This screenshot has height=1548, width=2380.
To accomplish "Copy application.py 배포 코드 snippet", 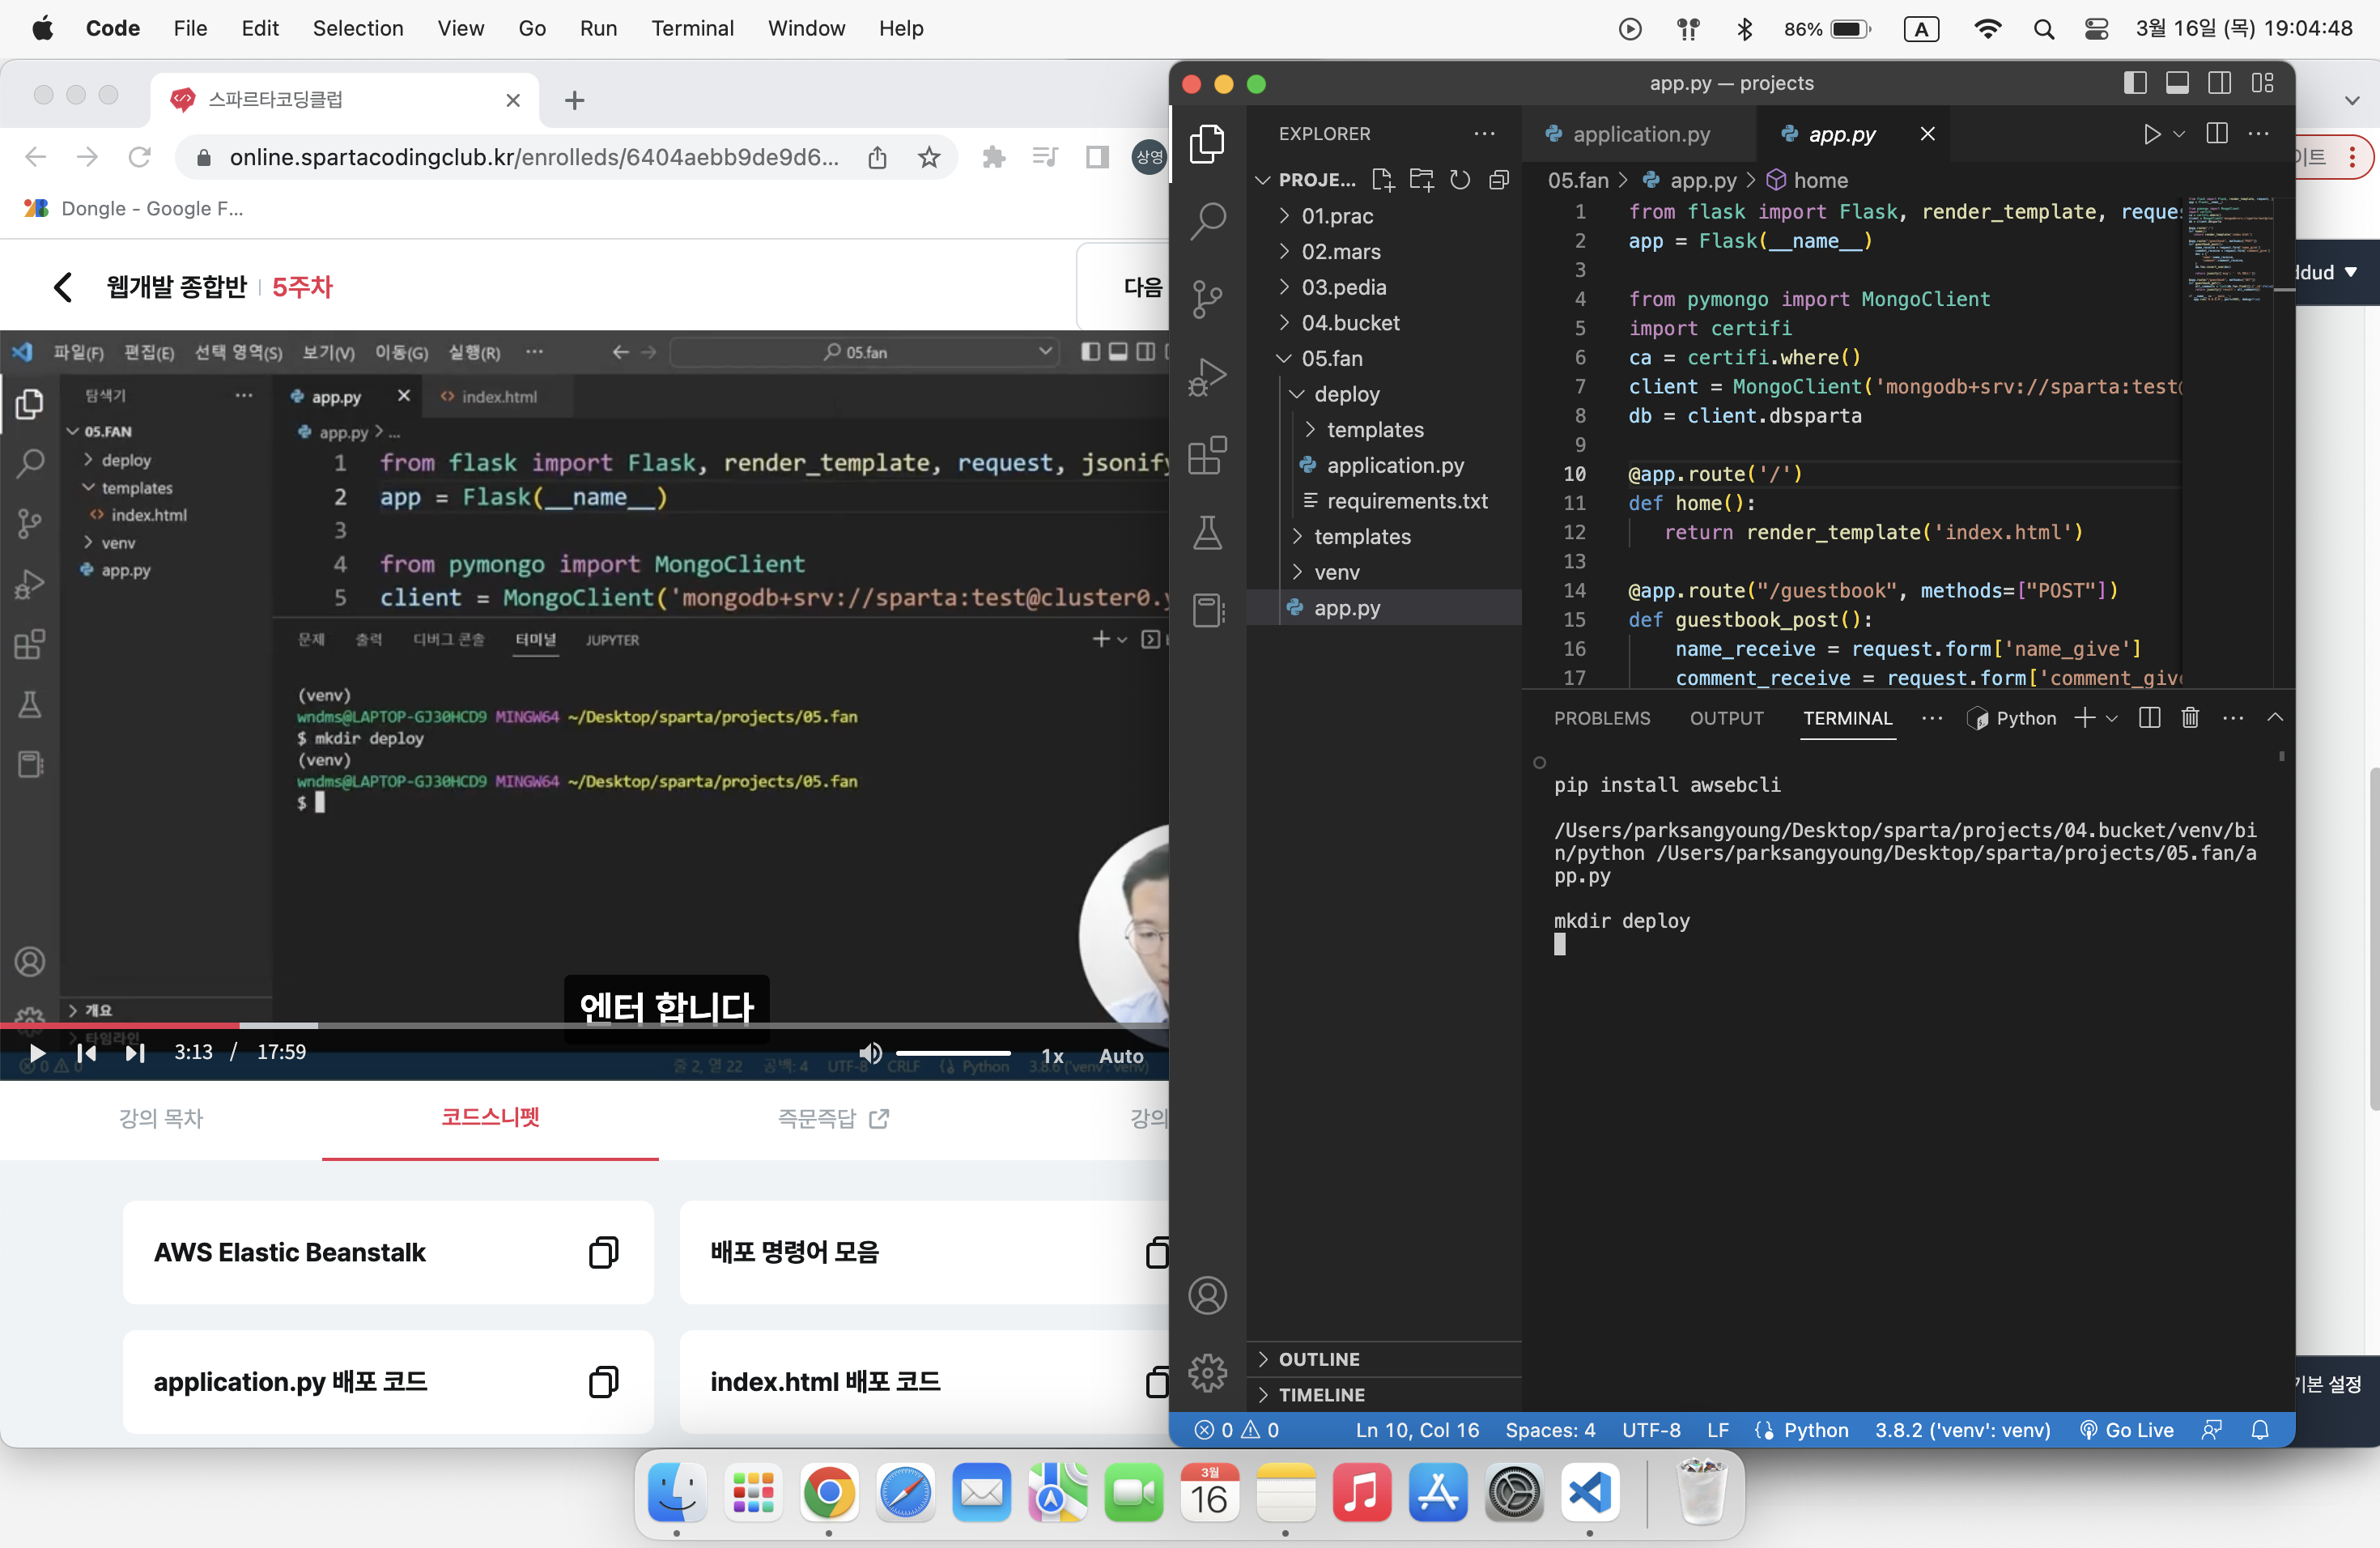I will [x=603, y=1382].
